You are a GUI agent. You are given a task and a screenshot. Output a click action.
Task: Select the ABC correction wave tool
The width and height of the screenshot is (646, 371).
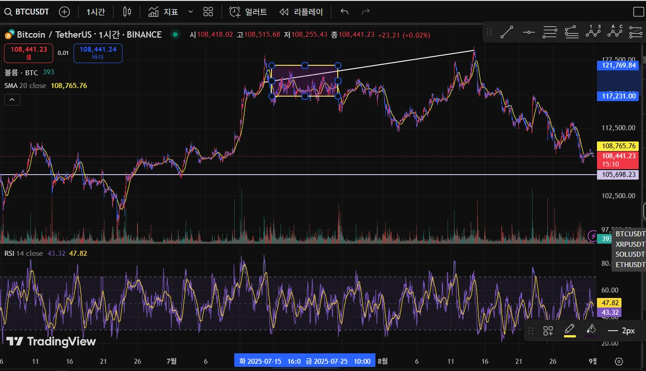click(x=615, y=32)
